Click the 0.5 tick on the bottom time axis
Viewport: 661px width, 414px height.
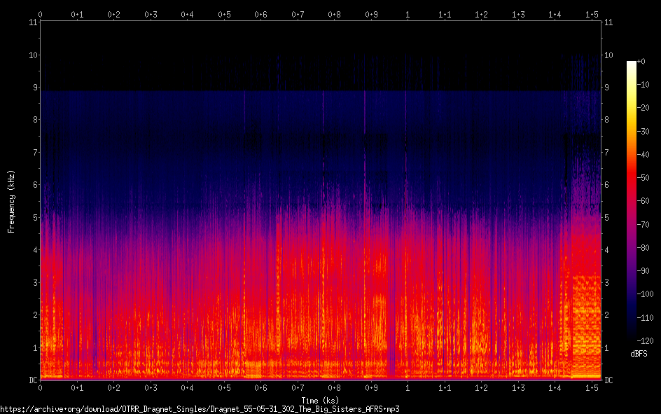tap(224, 387)
